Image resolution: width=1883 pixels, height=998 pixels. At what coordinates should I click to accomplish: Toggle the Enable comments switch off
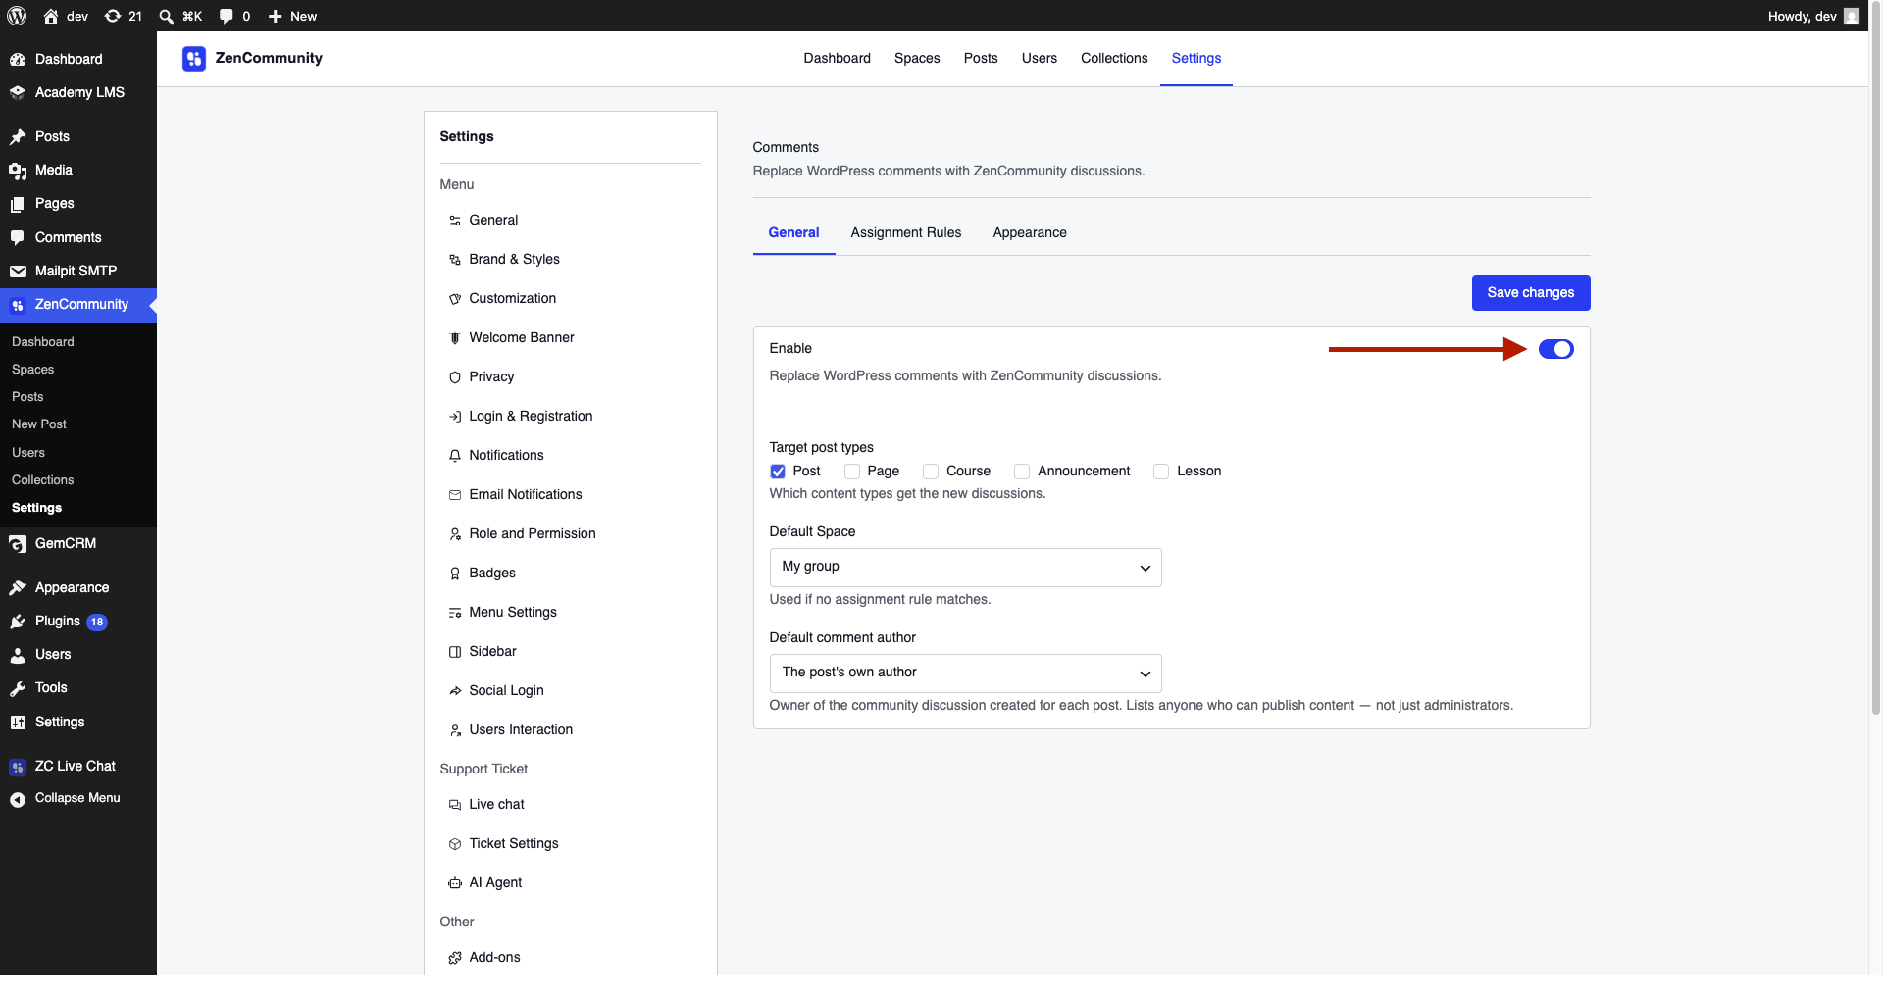coord(1555,349)
